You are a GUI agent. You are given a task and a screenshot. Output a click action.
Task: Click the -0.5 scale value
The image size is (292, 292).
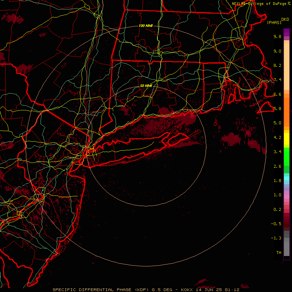point(276,224)
